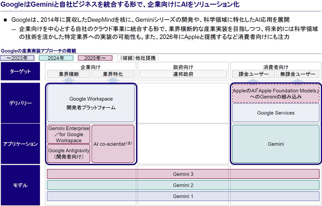Select the Gemini 1 model bar
The width and height of the screenshot is (322, 206).
click(x=183, y=196)
